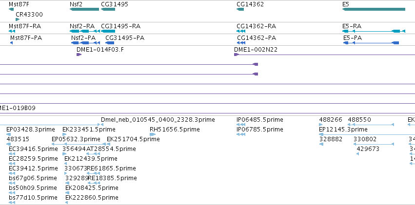This screenshot has width=415, height=205.
Task: Click the CR43300 gene glyph
Action: (18, 19)
